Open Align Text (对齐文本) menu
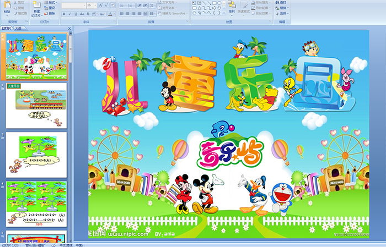This screenshot has width=386, height=247. click(168, 8)
